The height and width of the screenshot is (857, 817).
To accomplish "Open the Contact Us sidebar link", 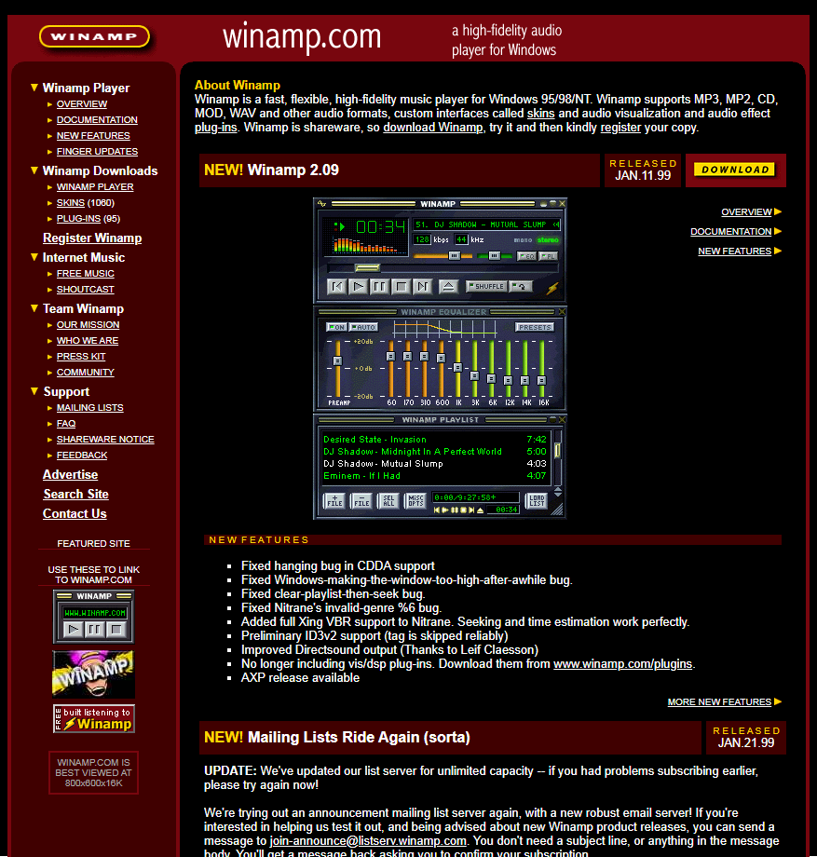I will pyautogui.click(x=75, y=514).
